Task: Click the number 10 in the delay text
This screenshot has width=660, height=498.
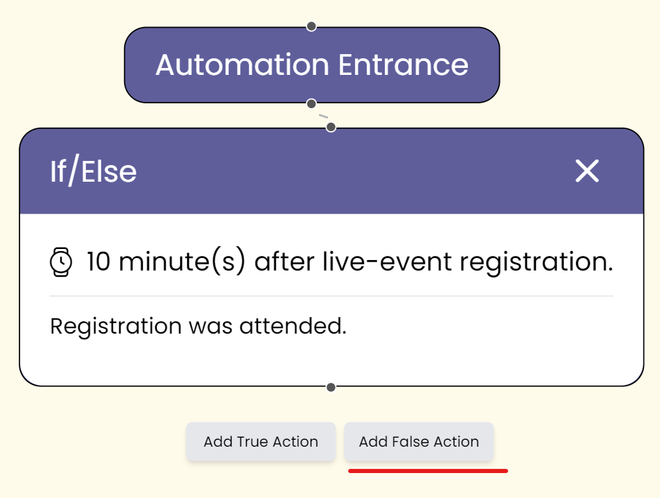Action: 98,262
